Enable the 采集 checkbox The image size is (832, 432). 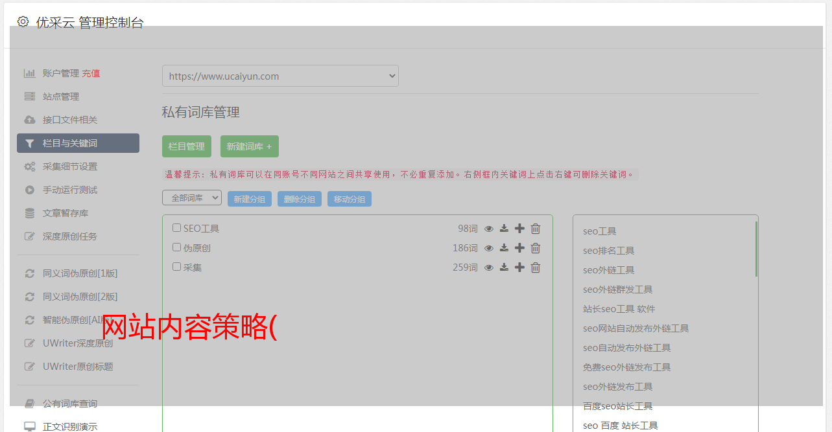[176, 267]
